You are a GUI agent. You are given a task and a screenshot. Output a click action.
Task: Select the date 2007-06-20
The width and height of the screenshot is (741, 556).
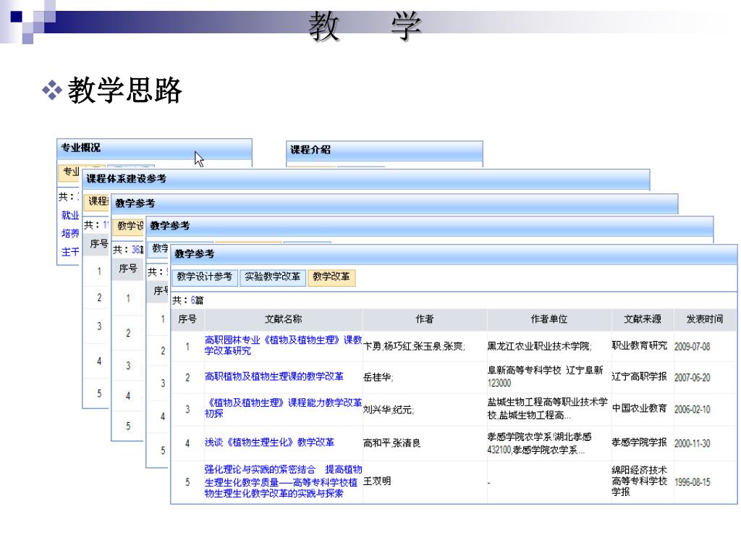tap(693, 378)
